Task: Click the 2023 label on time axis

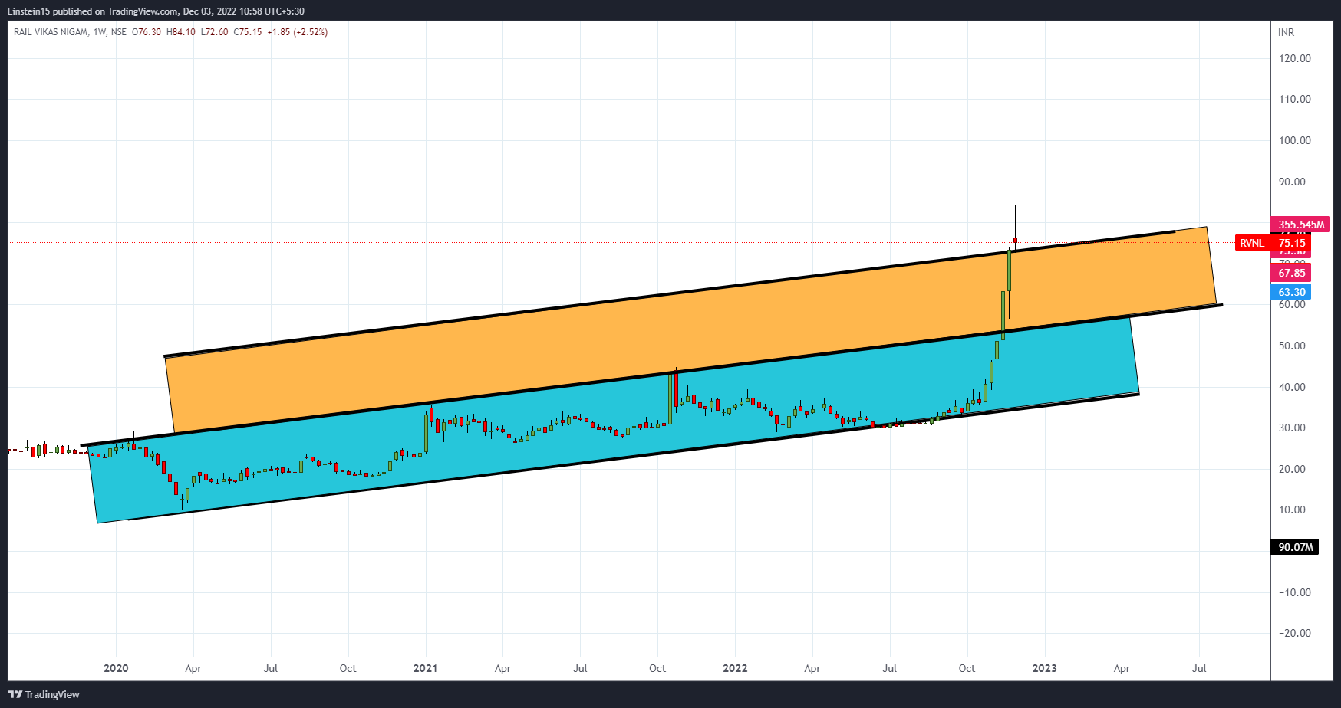Action: (x=1044, y=668)
